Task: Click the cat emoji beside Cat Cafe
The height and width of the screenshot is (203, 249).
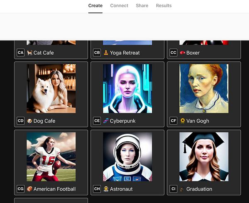Action: pyautogui.click(x=29, y=53)
